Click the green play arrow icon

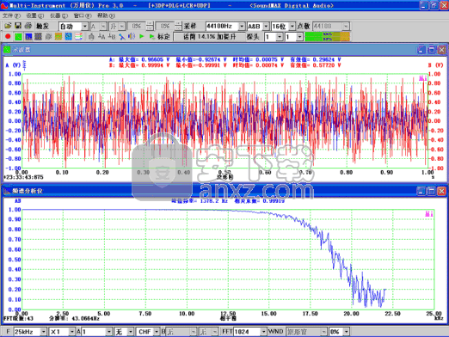click(142, 37)
